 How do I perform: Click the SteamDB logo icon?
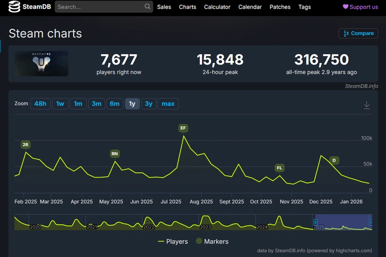coord(15,7)
